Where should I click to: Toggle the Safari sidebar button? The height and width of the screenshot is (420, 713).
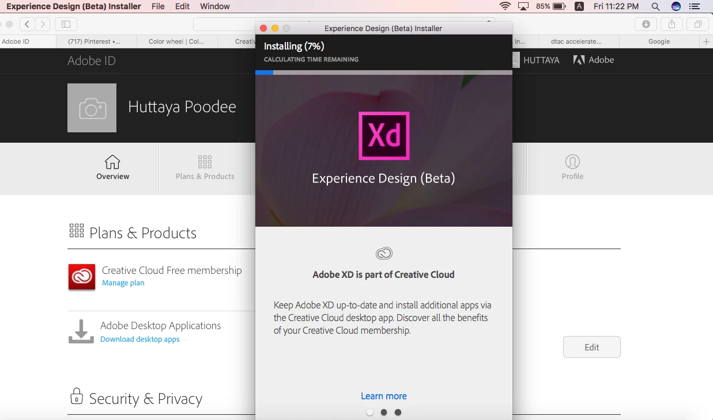pos(66,24)
